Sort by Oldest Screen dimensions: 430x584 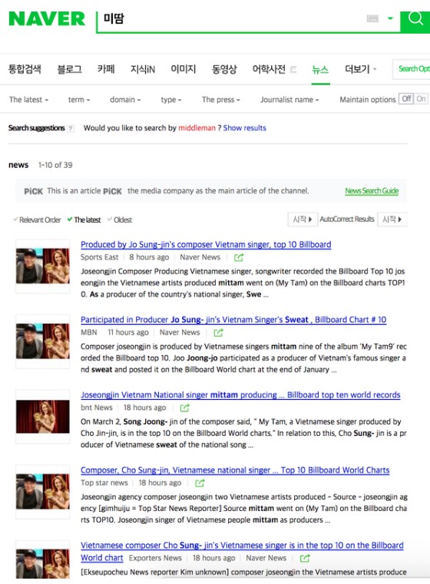pos(120,219)
